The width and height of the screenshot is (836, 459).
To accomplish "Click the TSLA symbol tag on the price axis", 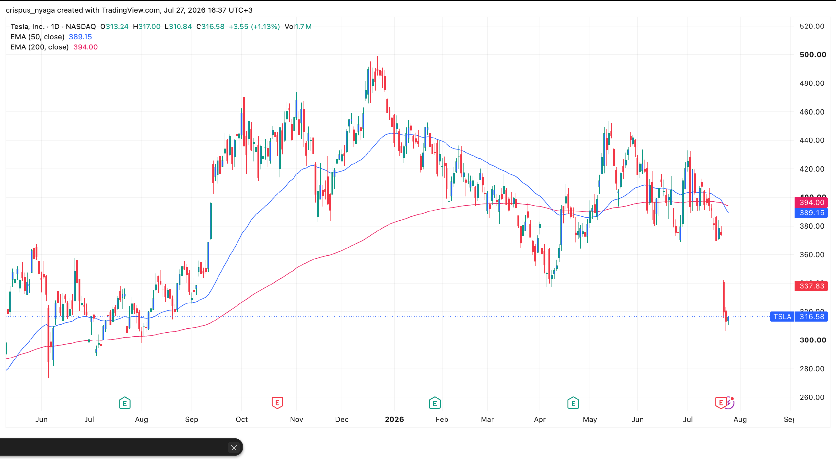I will pyautogui.click(x=782, y=317).
